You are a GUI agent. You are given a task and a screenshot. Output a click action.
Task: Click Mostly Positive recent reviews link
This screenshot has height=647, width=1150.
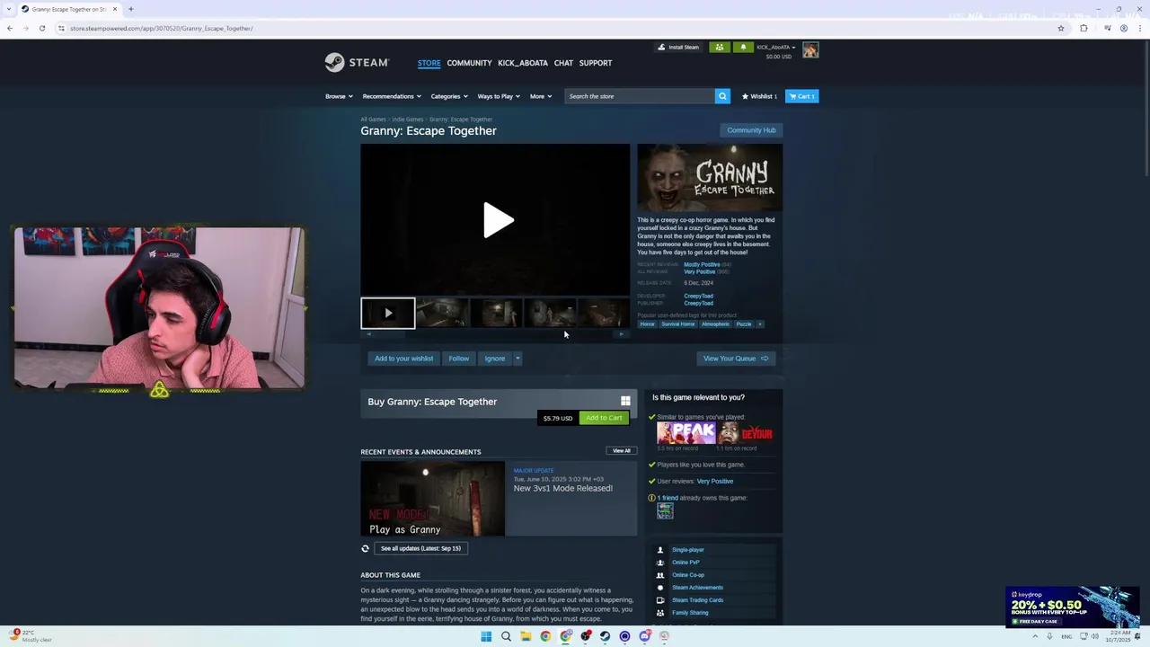[702, 264]
